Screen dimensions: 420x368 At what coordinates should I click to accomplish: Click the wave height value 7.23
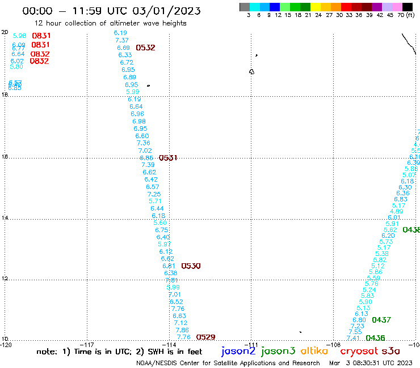tap(358, 326)
